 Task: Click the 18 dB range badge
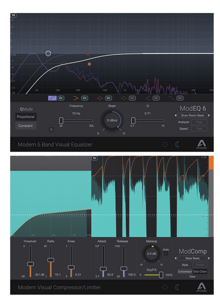point(13,15)
